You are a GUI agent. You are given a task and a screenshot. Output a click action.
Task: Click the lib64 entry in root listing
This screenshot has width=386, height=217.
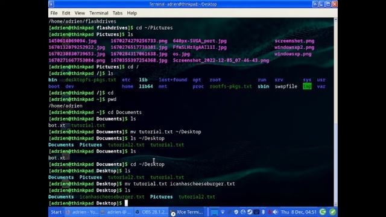tap(146, 86)
